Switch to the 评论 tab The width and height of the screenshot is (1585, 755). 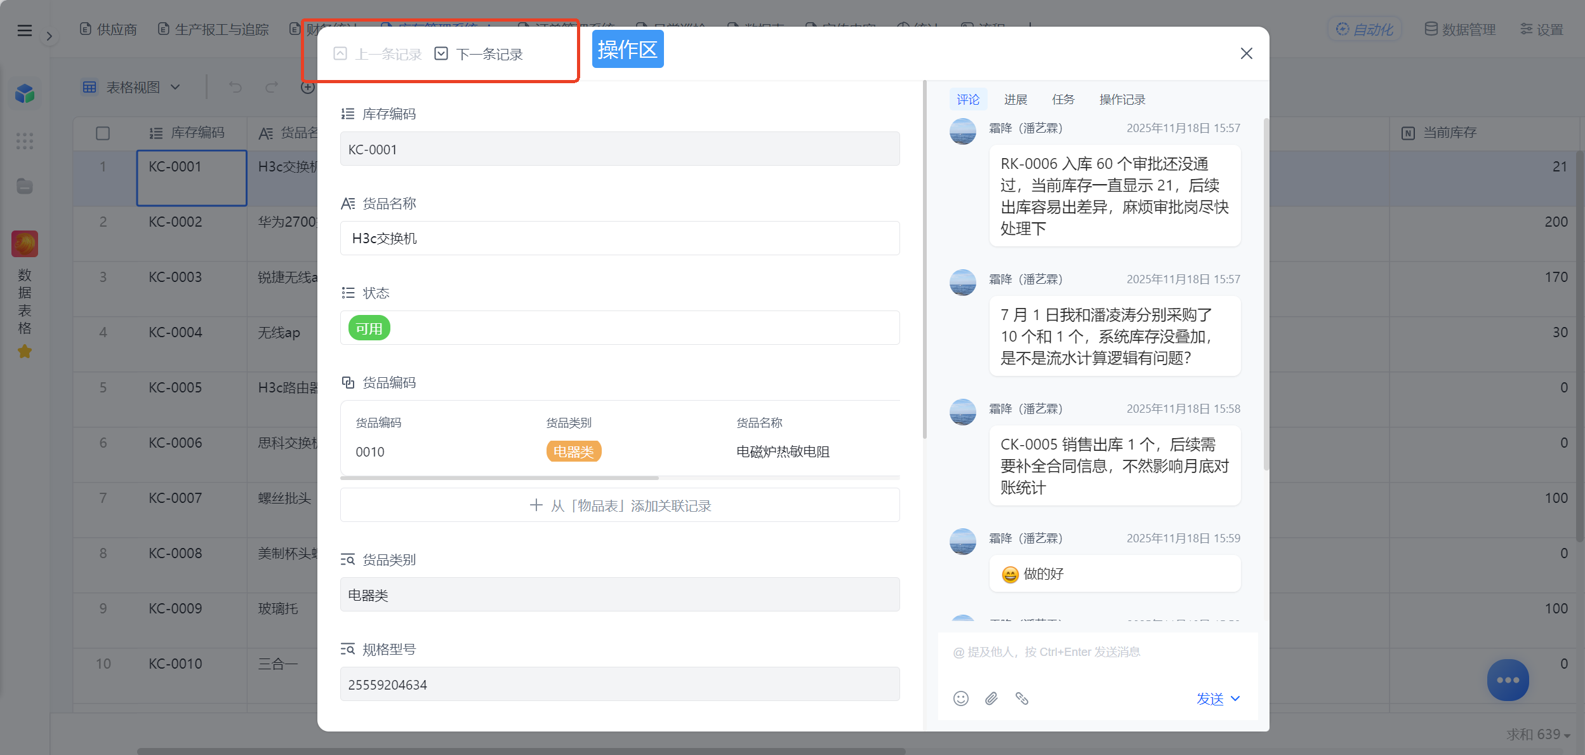[968, 100]
